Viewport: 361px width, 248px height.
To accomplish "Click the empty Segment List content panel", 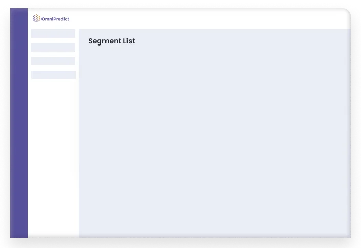I will click(x=215, y=133).
